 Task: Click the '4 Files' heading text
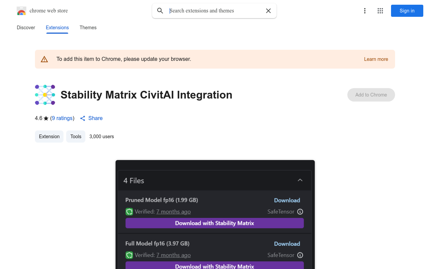pyautogui.click(x=134, y=181)
